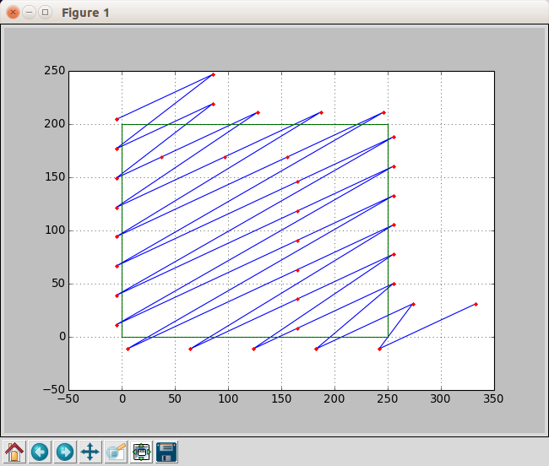Open the configure subplots tool
549x466 pixels.
point(141,452)
